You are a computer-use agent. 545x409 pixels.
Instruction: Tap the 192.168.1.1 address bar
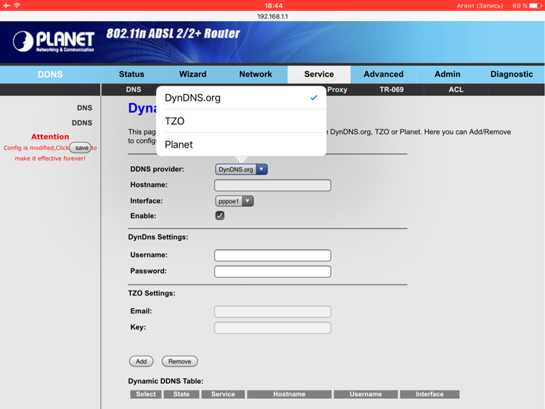pyautogui.click(x=272, y=16)
